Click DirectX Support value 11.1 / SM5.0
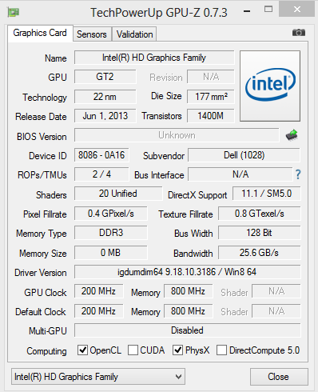The image size is (318, 392). 267,194
